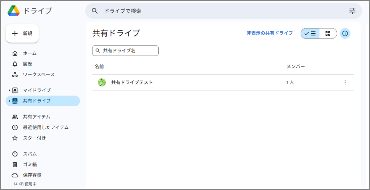Open スター付き starred items

tap(34, 138)
